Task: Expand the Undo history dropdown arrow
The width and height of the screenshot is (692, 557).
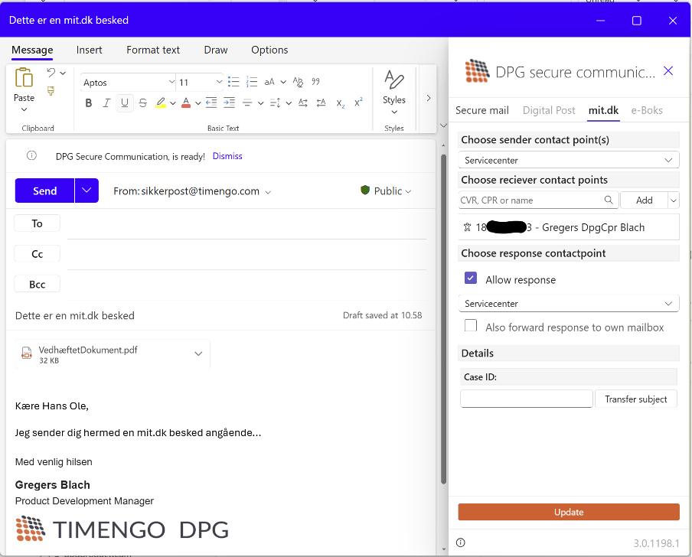Action: pyautogui.click(x=63, y=73)
